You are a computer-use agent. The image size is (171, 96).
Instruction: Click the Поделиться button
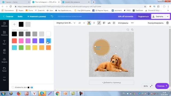(x=143, y=17)
